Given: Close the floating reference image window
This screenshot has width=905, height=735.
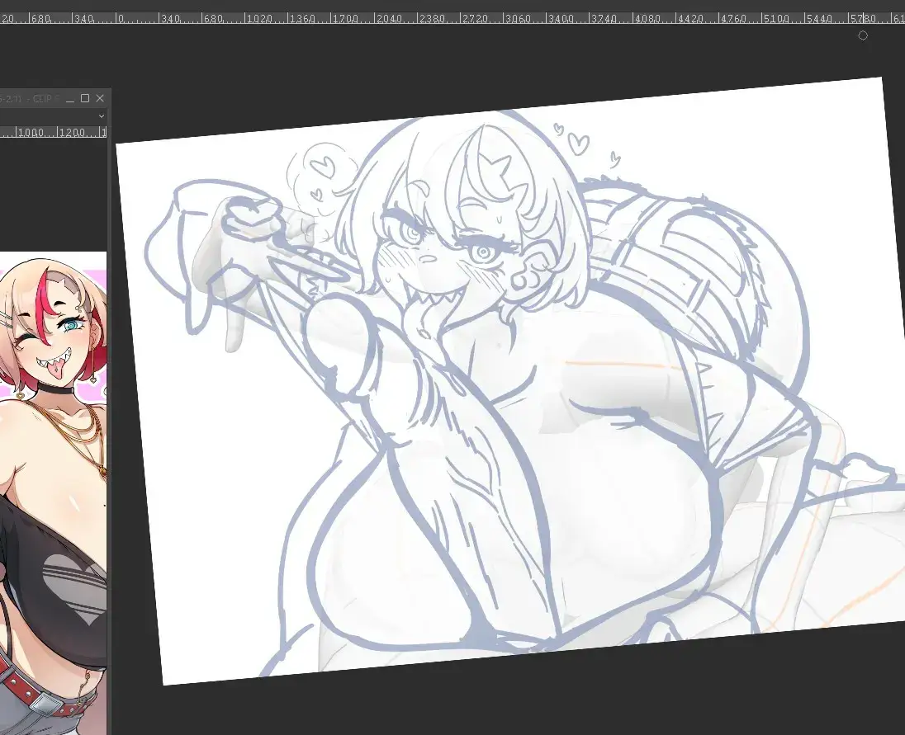Looking at the screenshot, I should (100, 99).
